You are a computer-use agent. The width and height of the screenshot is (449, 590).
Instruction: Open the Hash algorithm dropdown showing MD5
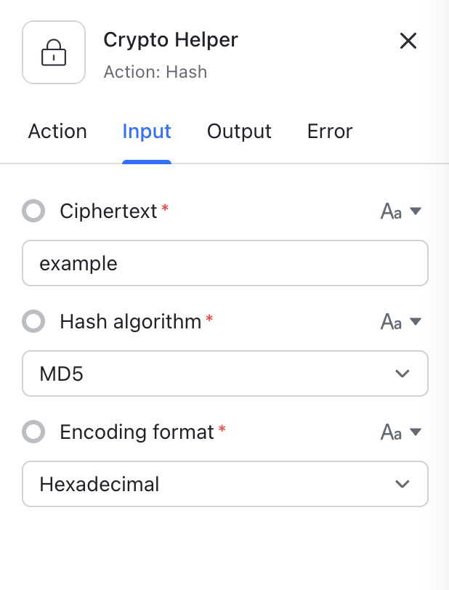click(x=225, y=373)
